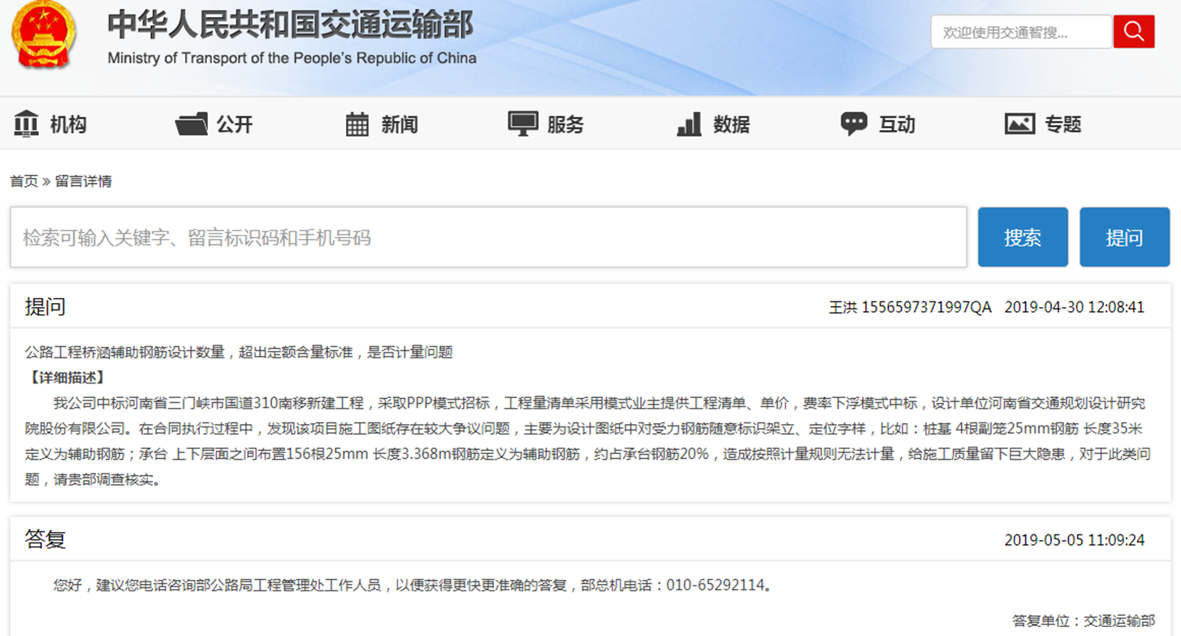
Task: Click the detailed description paragraph starting 我公司中标
Action: [x=588, y=441]
